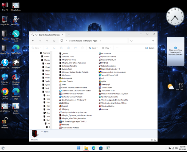Select IObit Unlocker desktop icon
This screenshot has width=187, height=152.
(x=5, y=123)
